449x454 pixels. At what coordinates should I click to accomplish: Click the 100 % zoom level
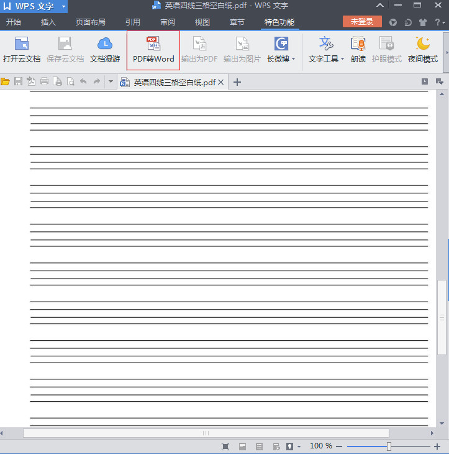[x=321, y=446]
